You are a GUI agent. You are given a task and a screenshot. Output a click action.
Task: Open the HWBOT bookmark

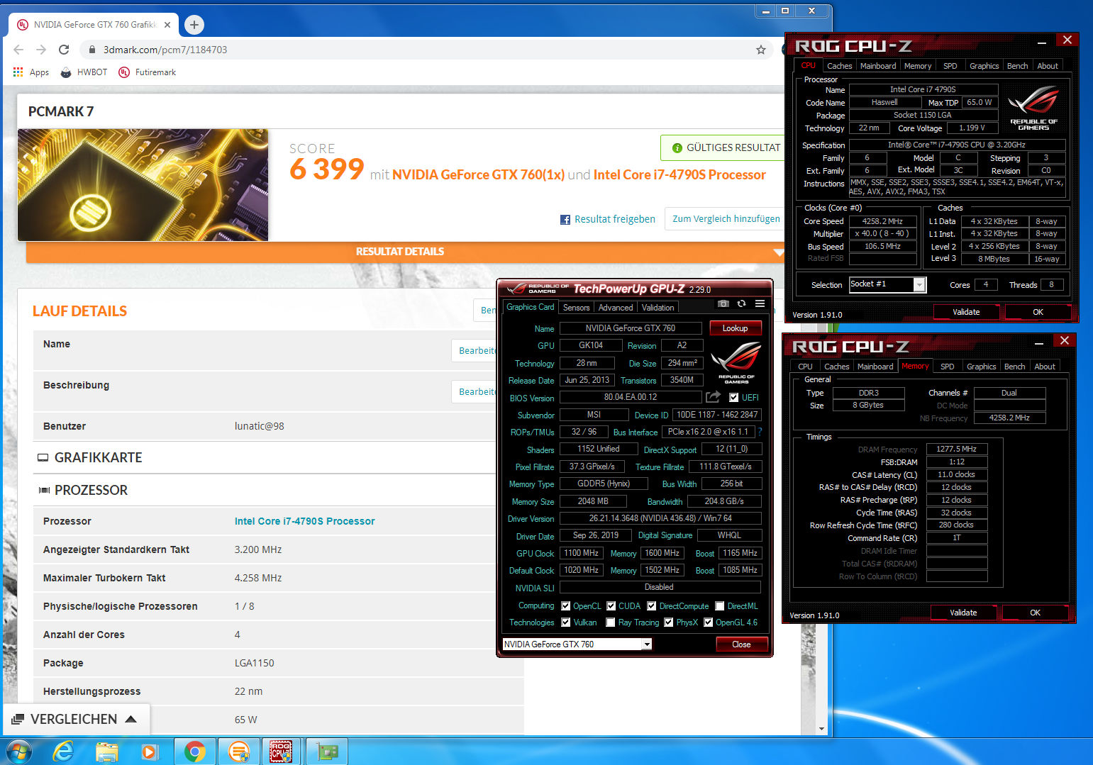click(84, 72)
